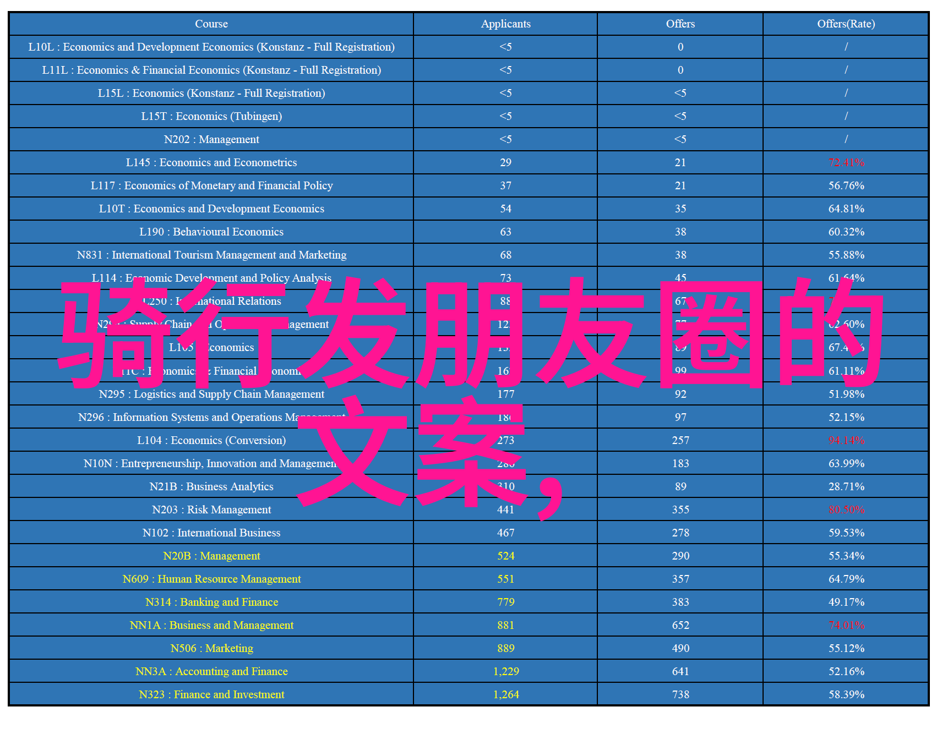
Task: Click the 441 applicants value
Action: (505, 510)
